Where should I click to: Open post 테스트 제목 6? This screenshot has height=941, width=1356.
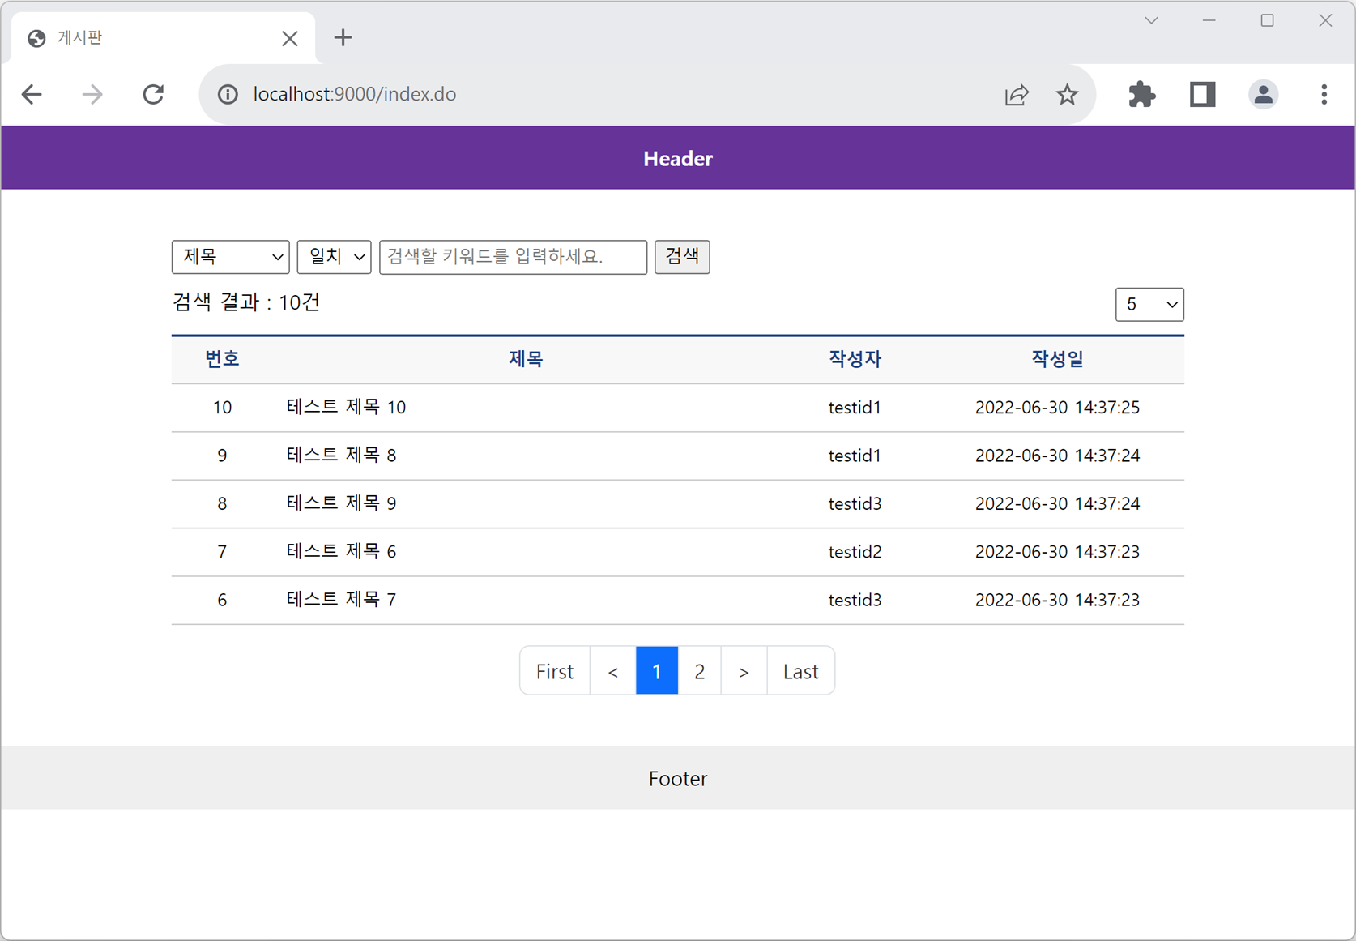click(x=341, y=551)
